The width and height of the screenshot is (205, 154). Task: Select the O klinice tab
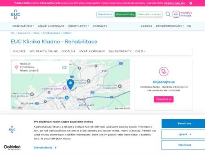point(19,51)
